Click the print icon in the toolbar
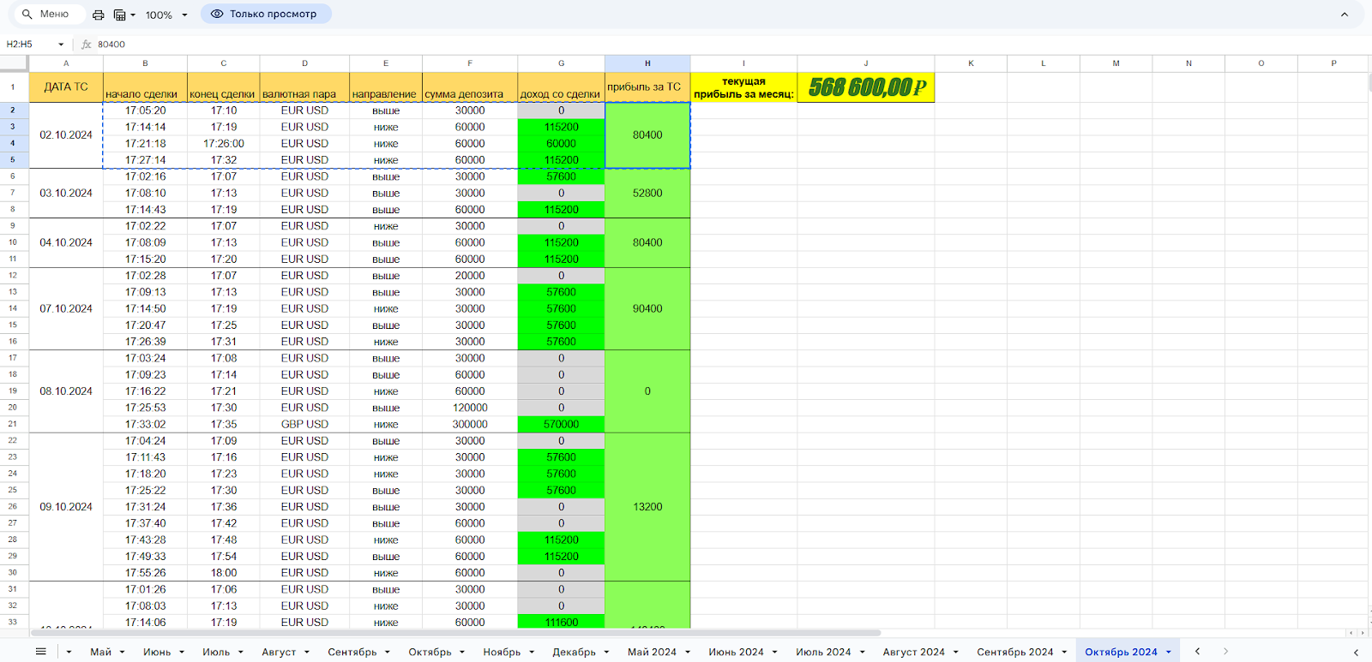The image size is (1372, 662). (98, 15)
